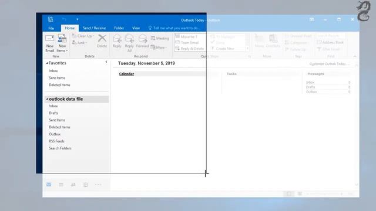Open the Clean Up dropdown
Viewport: 376px width, 211px height.
tap(83, 36)
